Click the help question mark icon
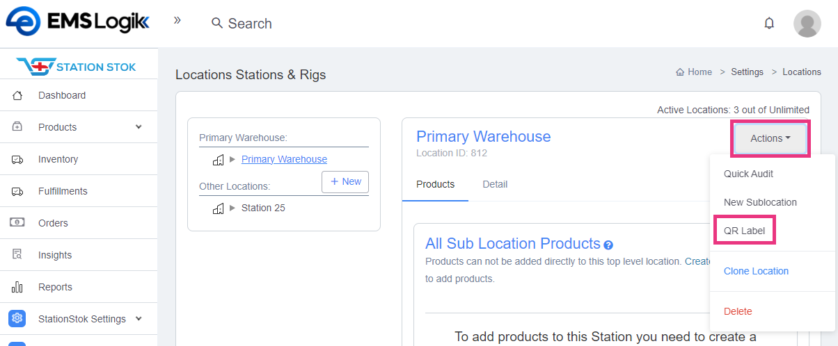Image resolution: width=838 pixels, height=346 pixels. (x=608, y=245)
